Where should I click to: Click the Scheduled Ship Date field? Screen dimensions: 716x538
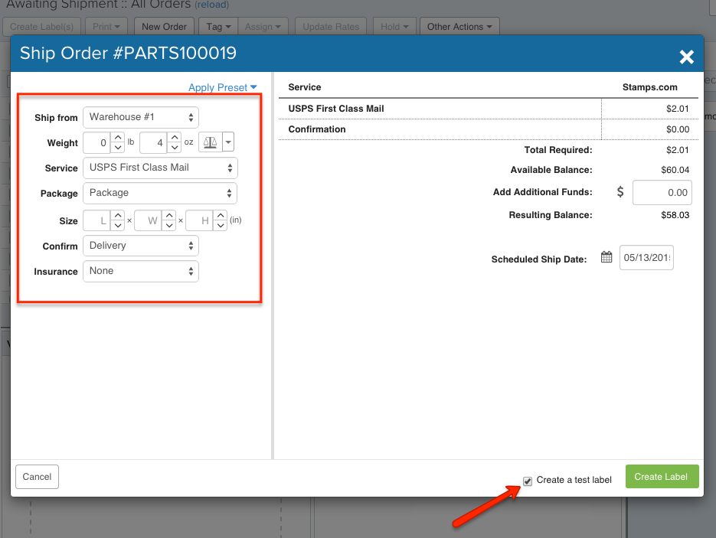pos(646,259)
